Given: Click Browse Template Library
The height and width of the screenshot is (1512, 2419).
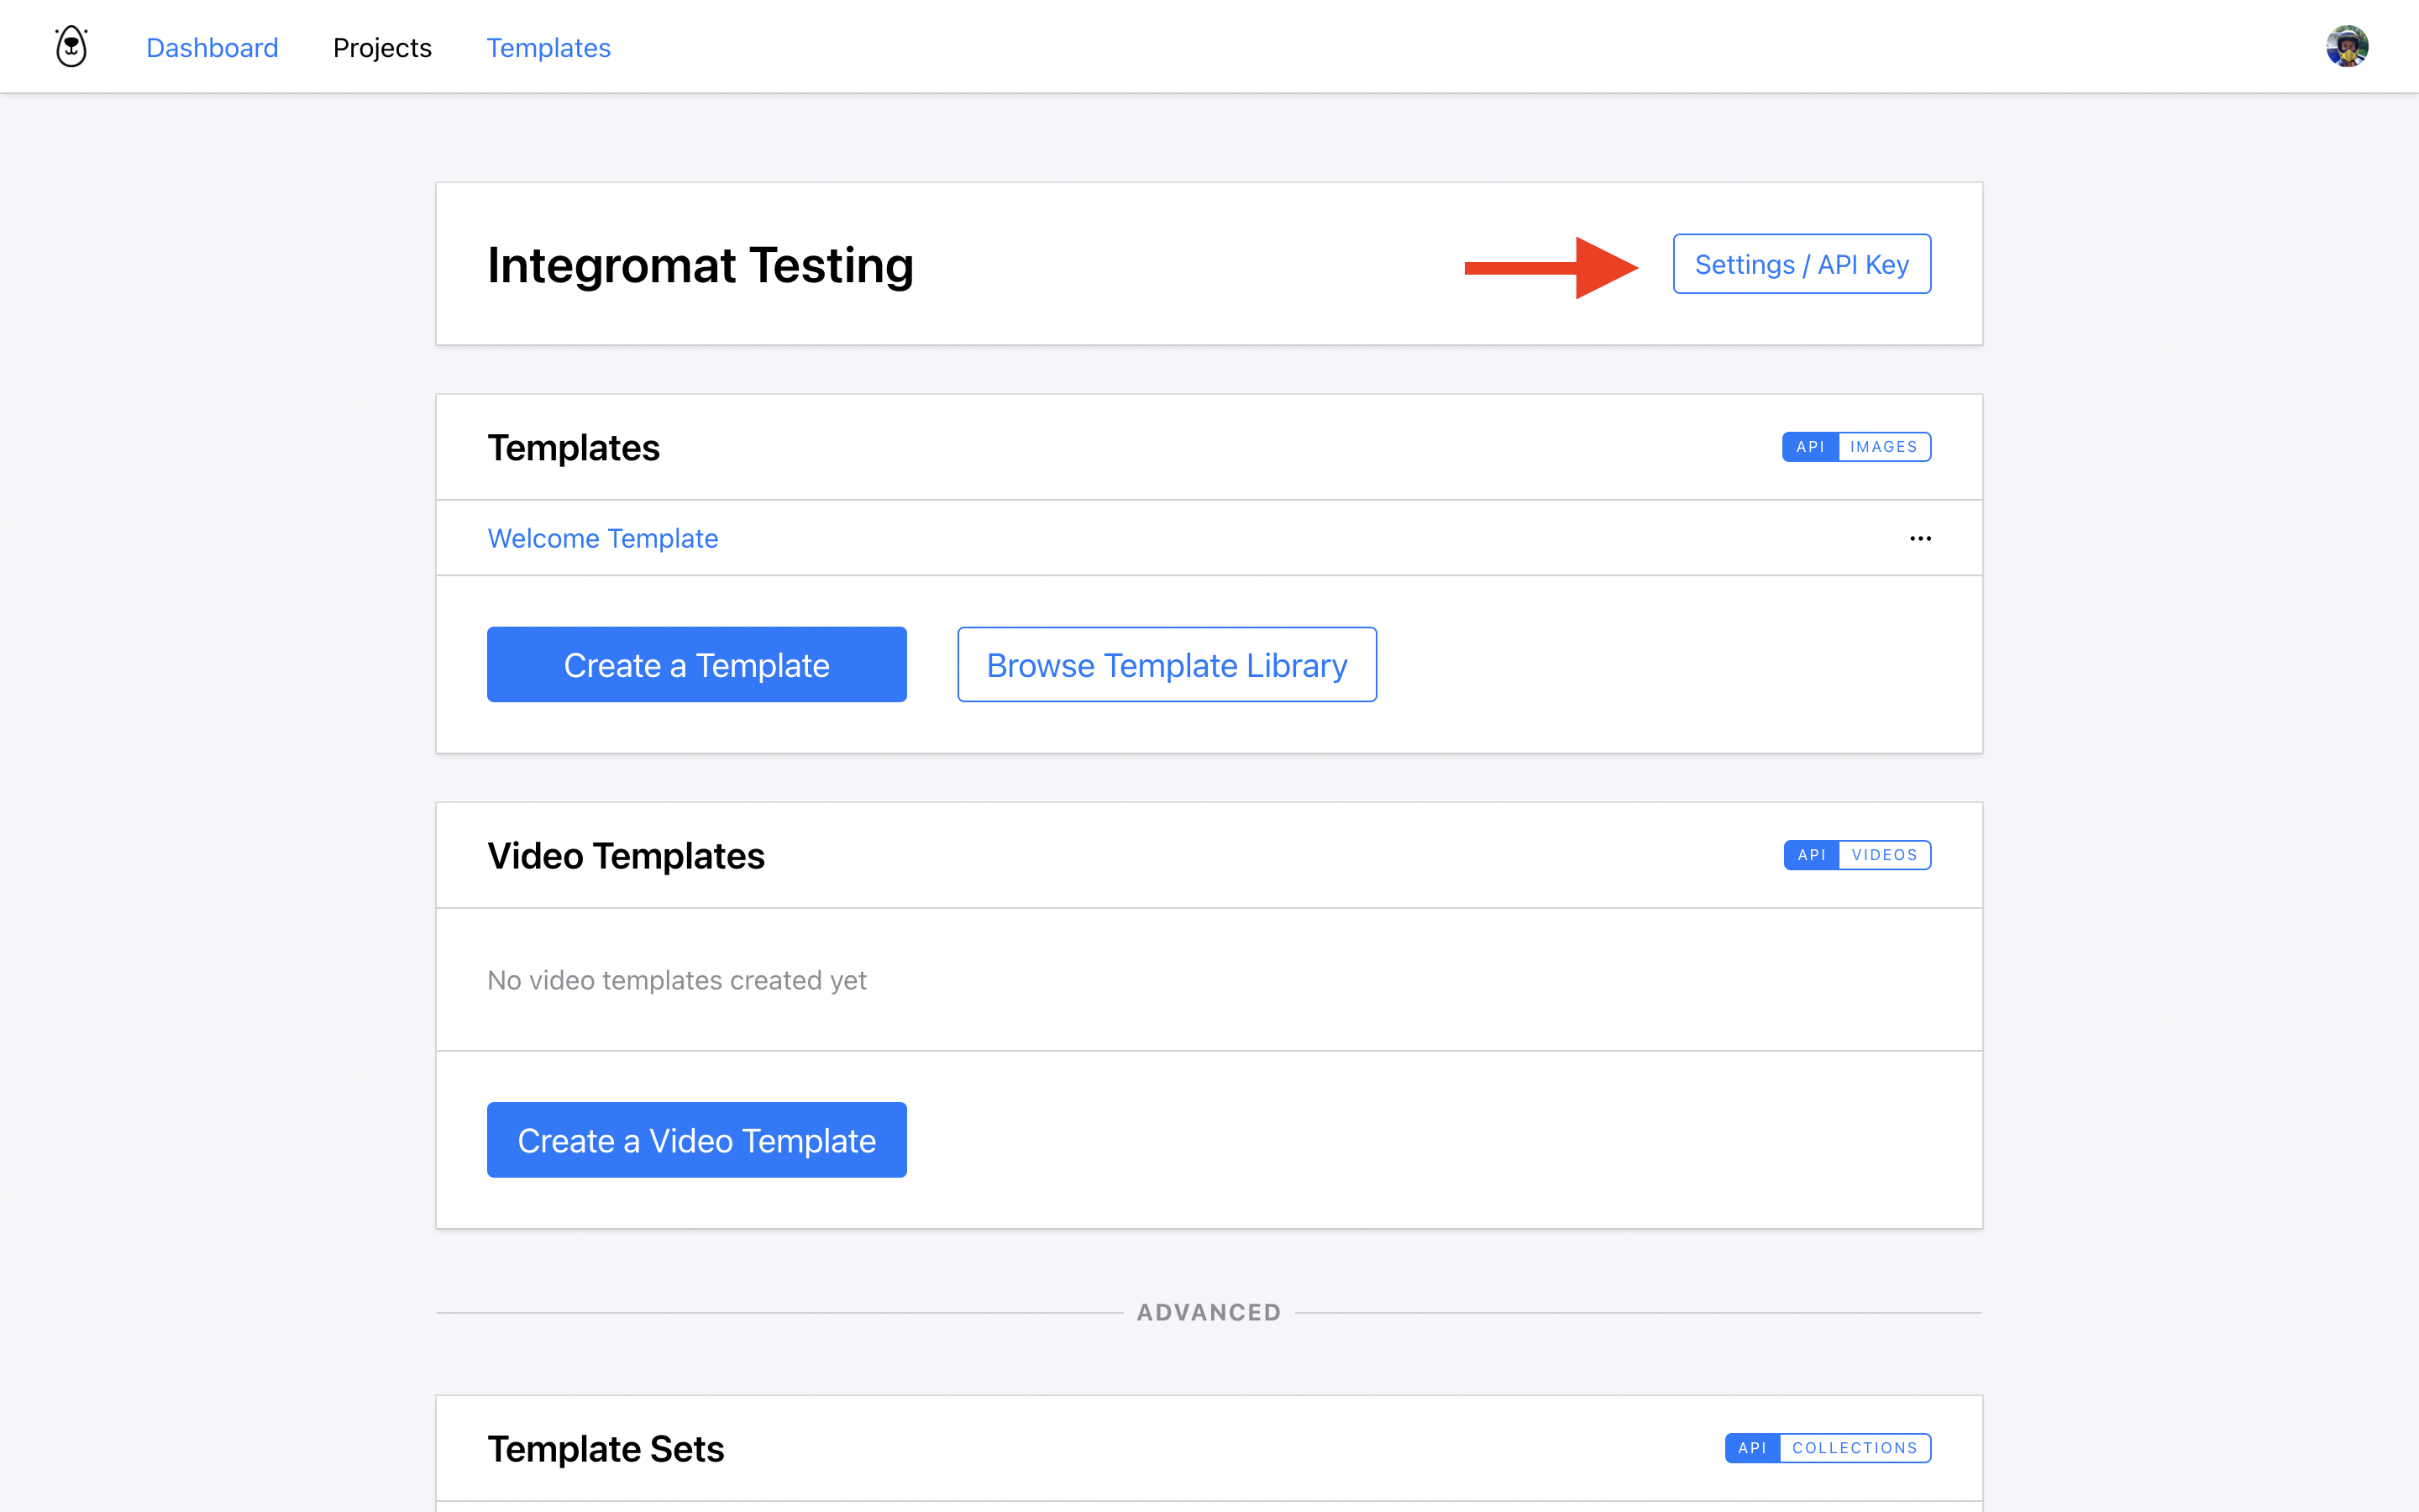Looking at the screenshot, I should 1167,665.
